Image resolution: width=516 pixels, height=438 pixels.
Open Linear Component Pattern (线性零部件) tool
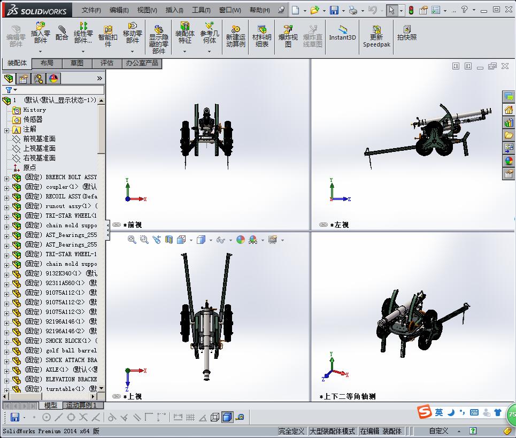[x=83, y=33]
